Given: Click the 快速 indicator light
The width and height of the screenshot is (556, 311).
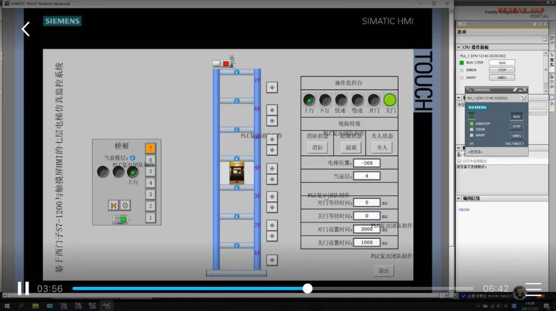Looking at the screenshot, I should tap(341, 100).
